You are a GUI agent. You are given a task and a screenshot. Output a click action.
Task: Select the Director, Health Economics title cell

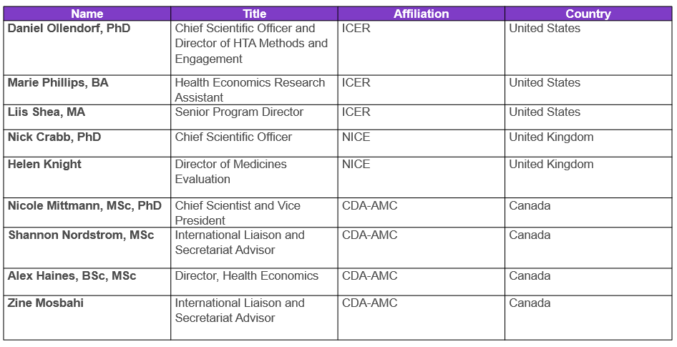click(x=247, y=276)
